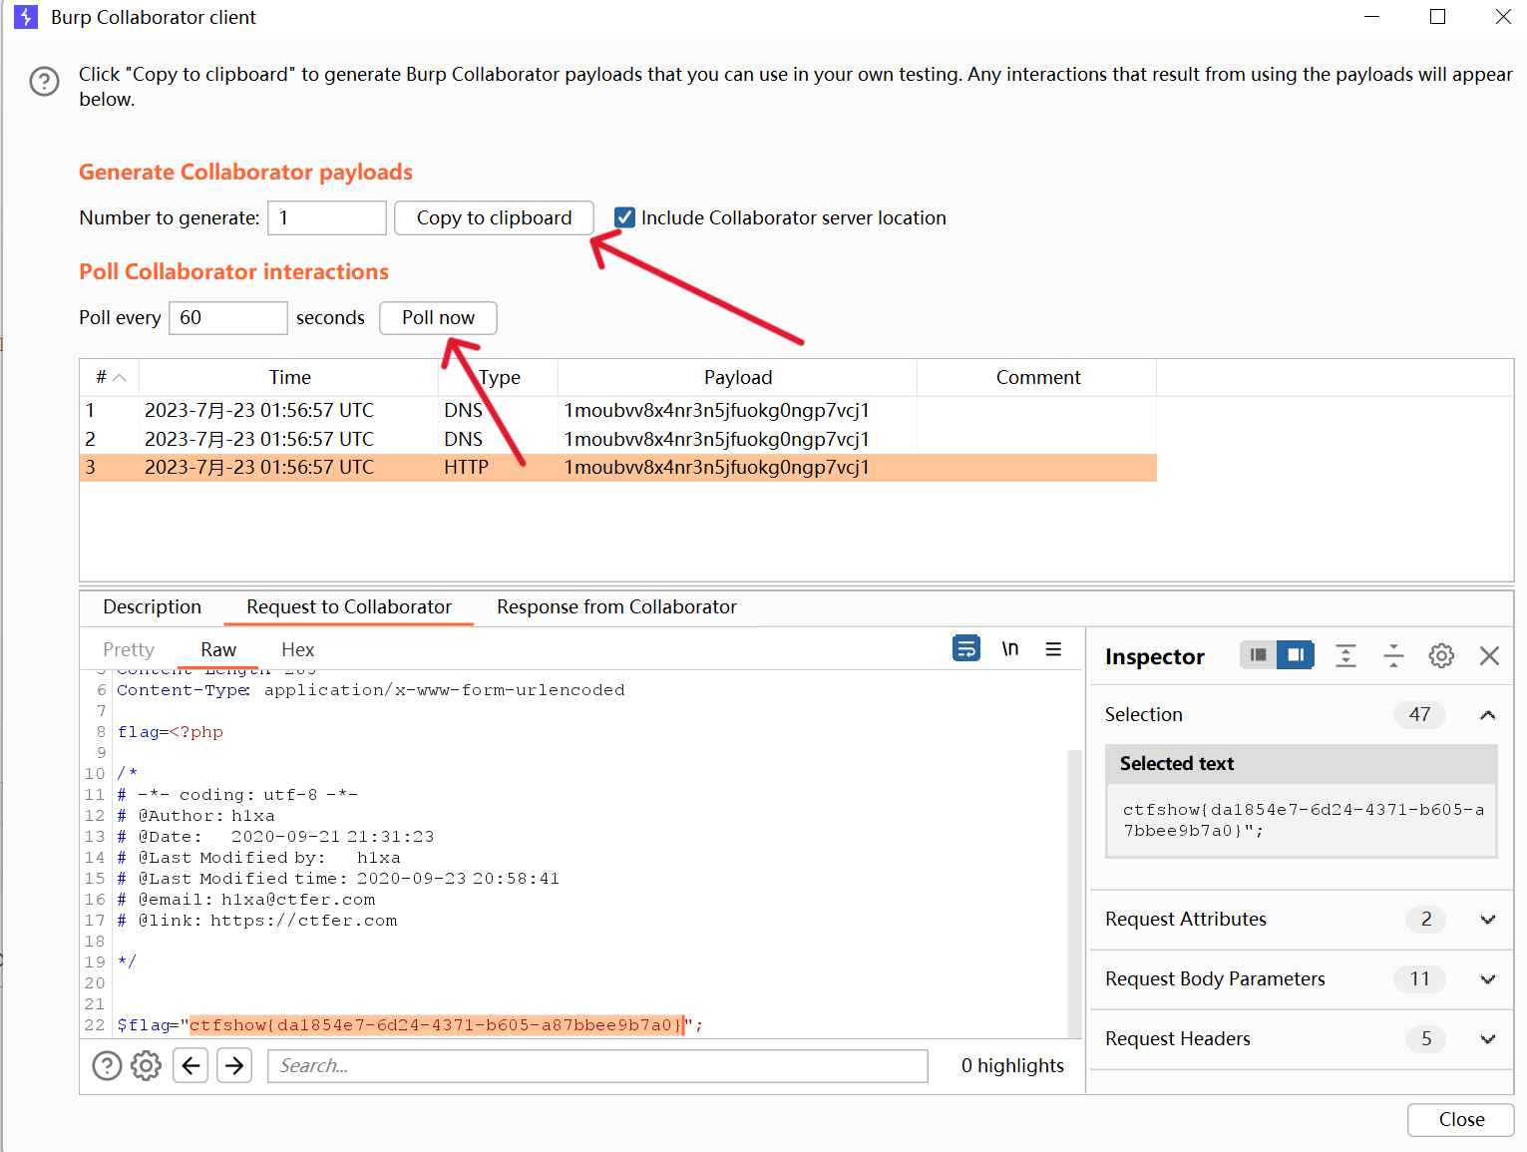This screenshot has height=1152, width=1527.
Task: Sort the table by the Time column header
Action: pos(289,377)
